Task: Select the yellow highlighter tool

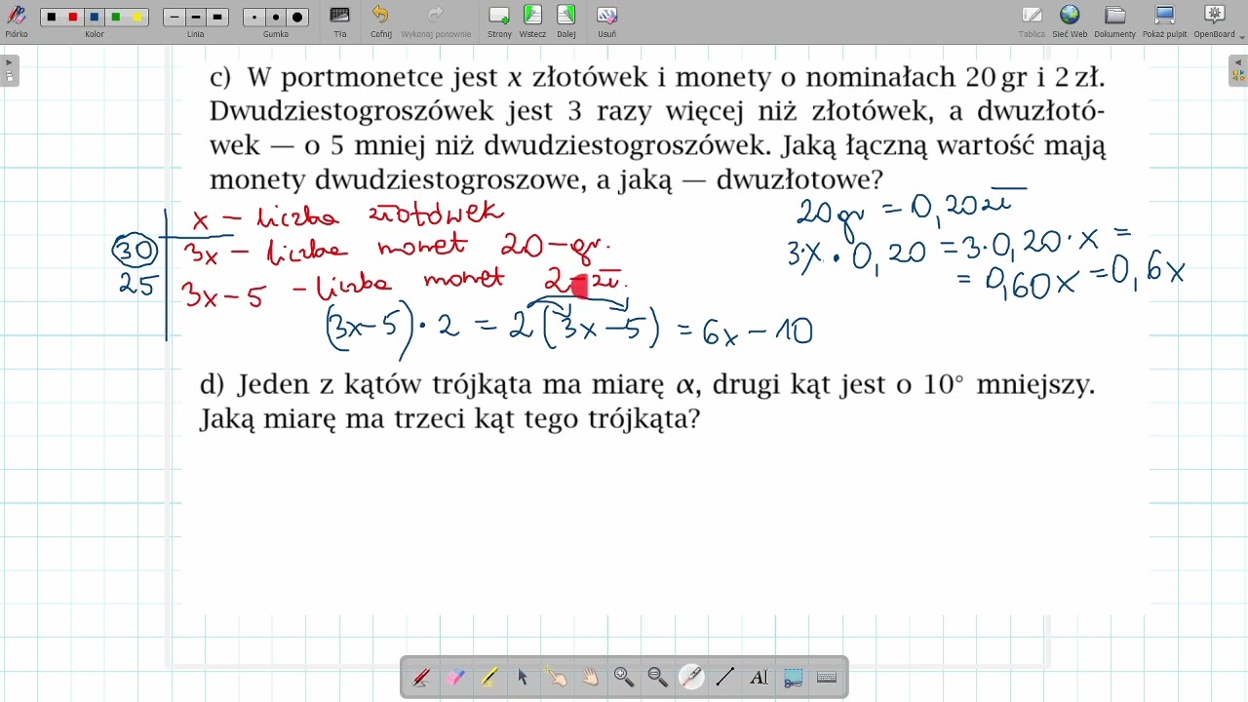Action: tap(488, 677)
